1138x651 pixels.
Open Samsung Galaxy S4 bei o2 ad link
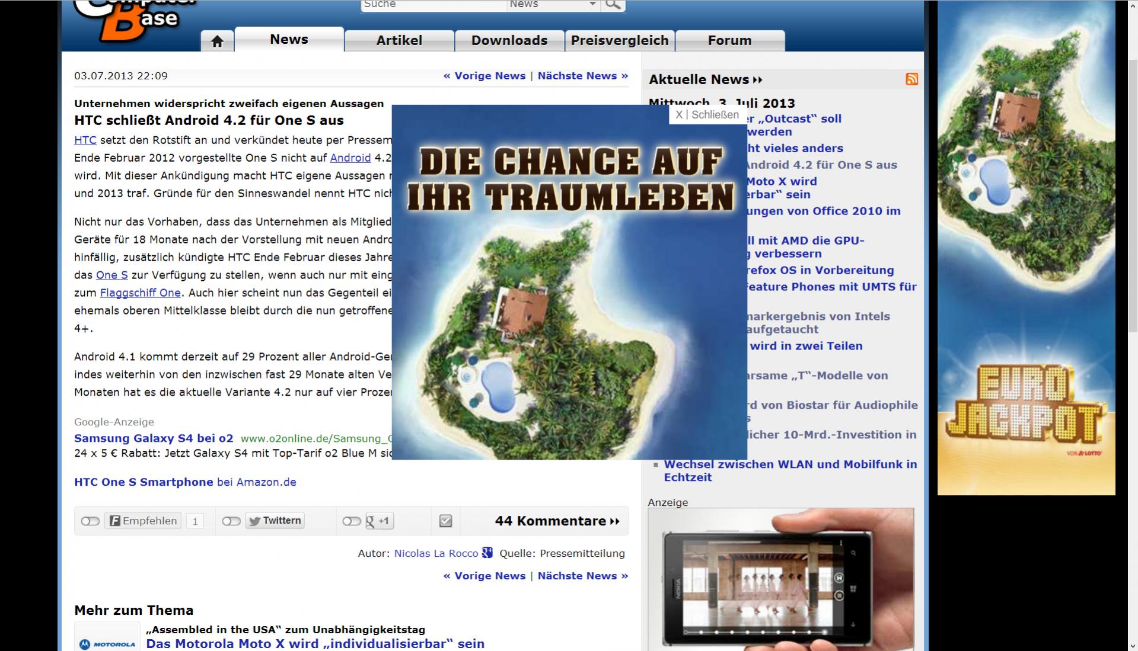(154, 438)
